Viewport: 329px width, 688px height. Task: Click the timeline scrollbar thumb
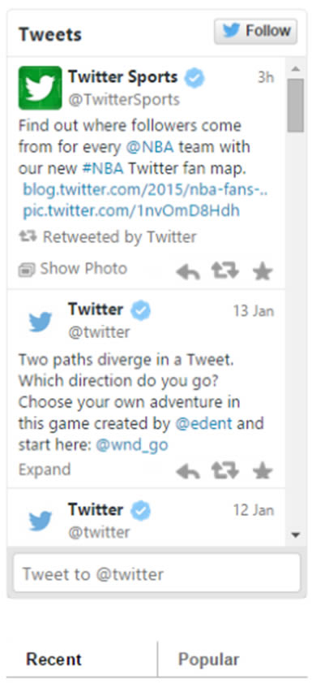click(x=296, y=106)
